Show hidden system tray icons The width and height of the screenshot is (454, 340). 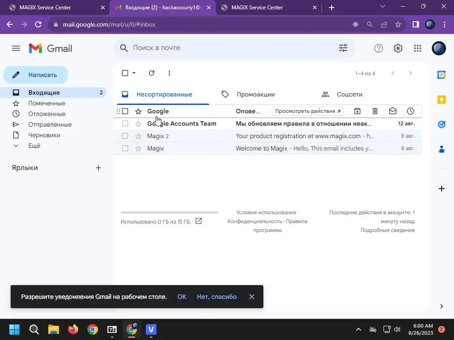click(x=358, y=329)
